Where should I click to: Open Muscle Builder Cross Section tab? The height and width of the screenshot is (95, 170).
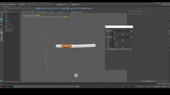112,29
